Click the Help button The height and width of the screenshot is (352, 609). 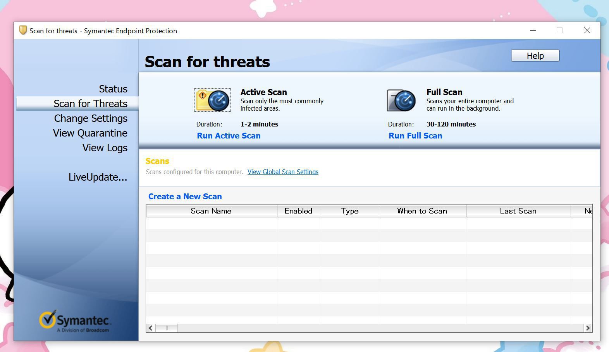tap(535, 56)
